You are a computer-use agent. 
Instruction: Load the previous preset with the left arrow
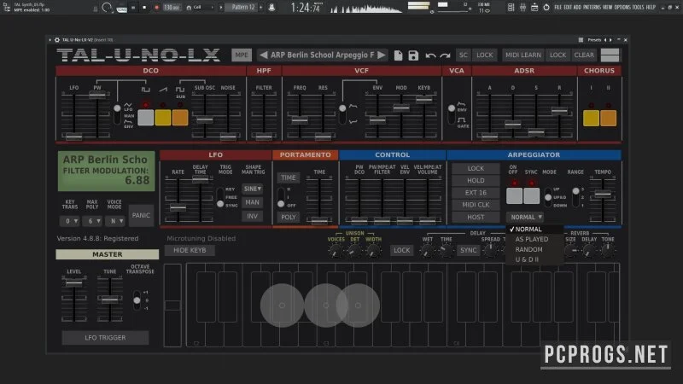click(263, 55)
